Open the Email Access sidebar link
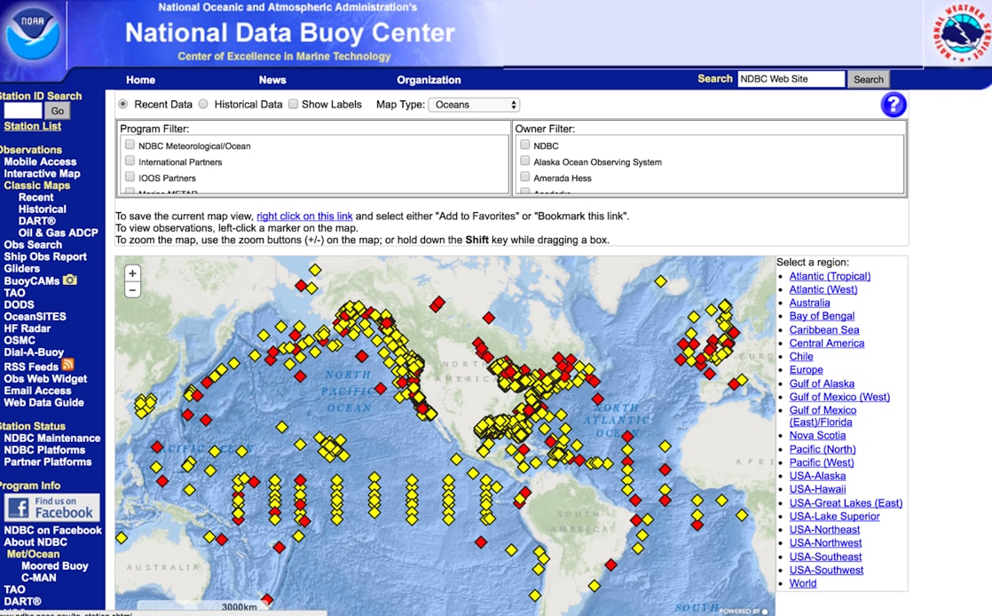 [x=37, y=391]
